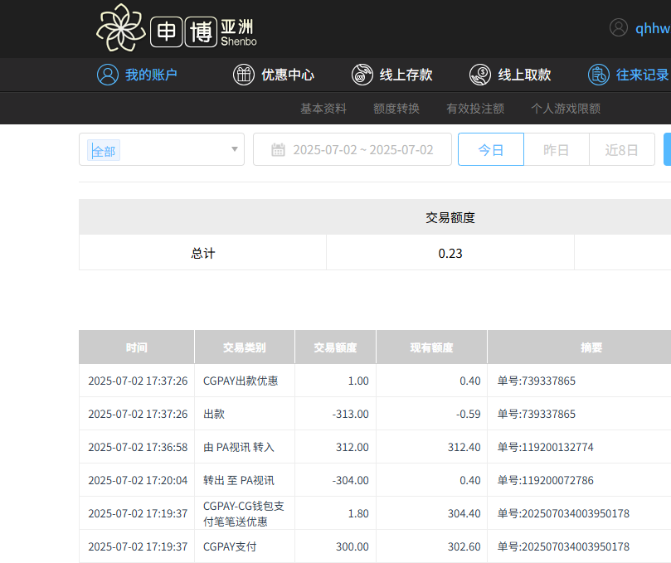
Task: Open the 我的账户 account icon
Action: tap(107, 75)
